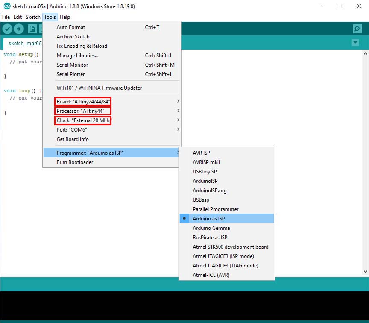Select Auto Format from Tools menu

click(112, 27)
